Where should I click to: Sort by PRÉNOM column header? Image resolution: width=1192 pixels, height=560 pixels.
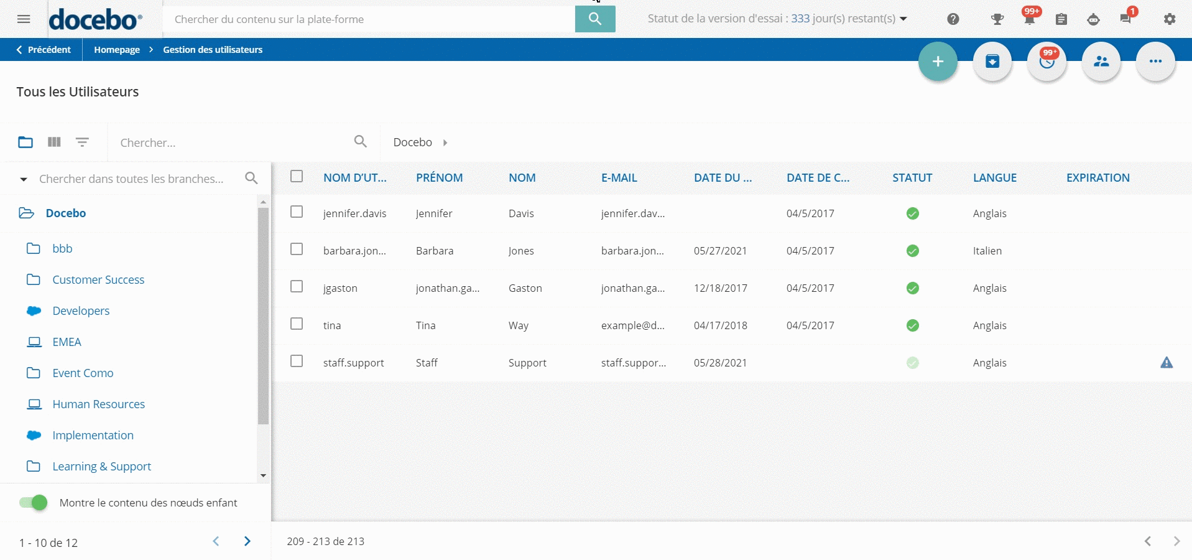[440, 178]
